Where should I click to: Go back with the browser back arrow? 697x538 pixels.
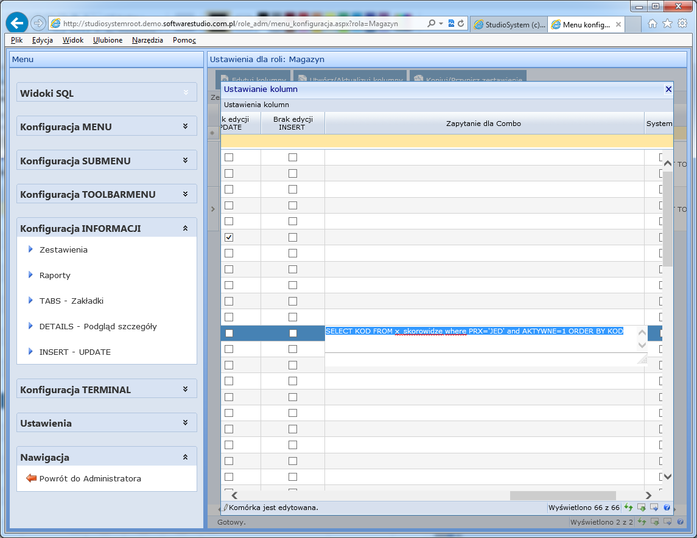[x=17, y=23]
